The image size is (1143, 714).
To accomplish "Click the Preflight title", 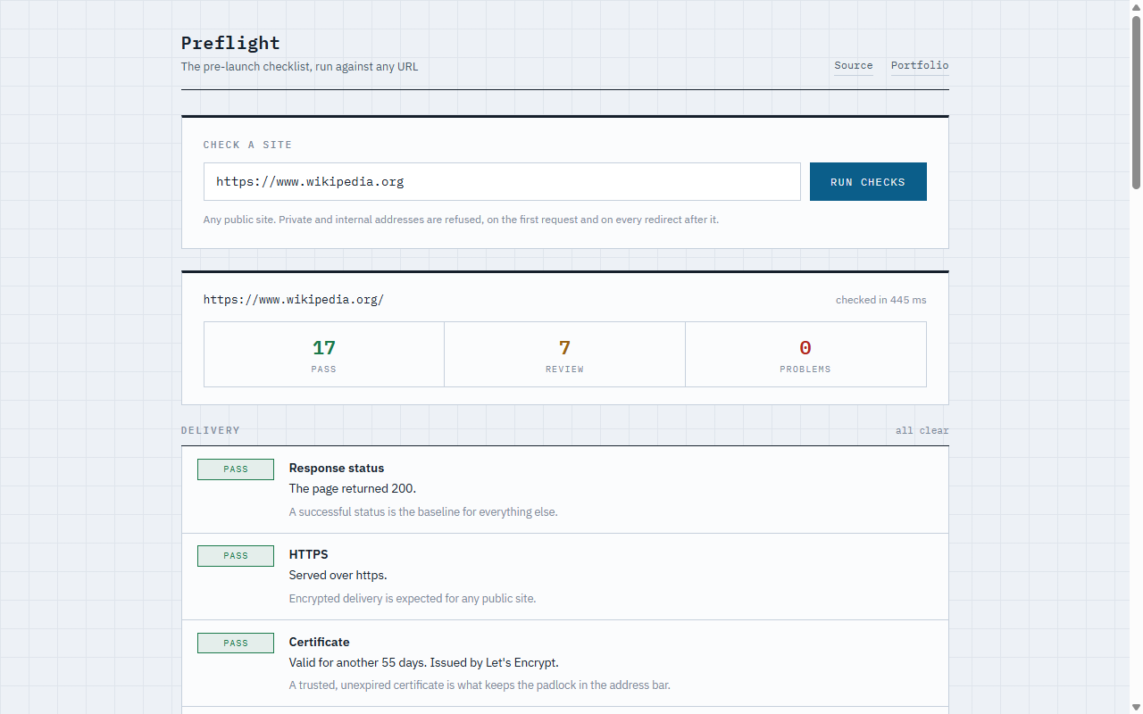I will 230,43.
